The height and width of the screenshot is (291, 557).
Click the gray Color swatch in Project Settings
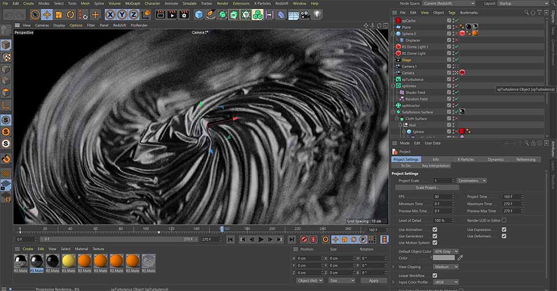click(443, 258)
